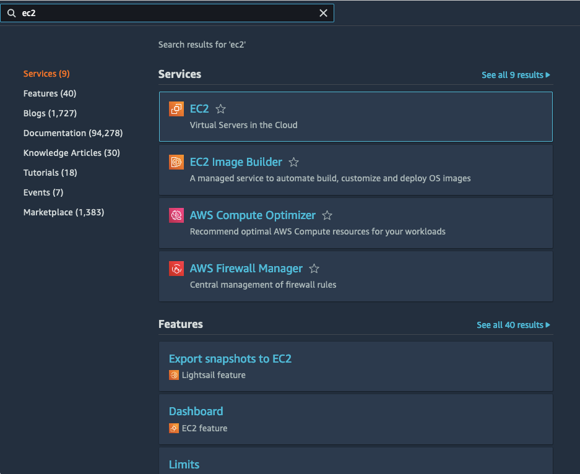The width and height of the screenshot is (580, 474).
Task: Click the ec2 search input field
Action: coord(167,14)
